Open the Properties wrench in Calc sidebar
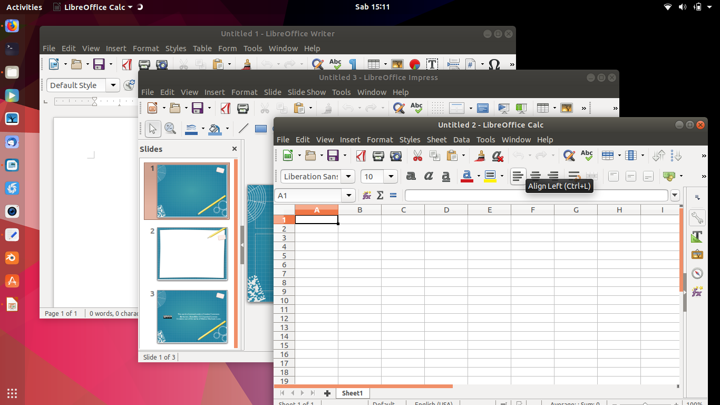Screen dimensions: 720x405 point(697,217)
